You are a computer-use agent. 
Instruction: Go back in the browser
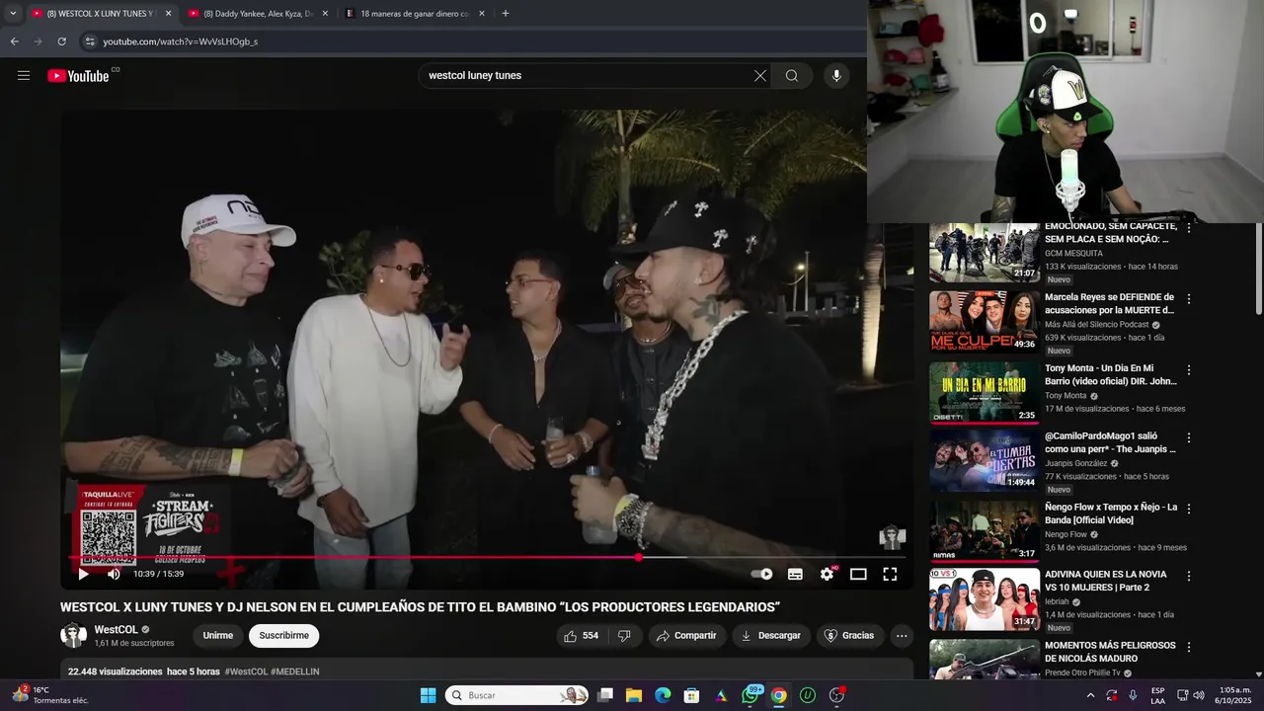coord(15,41)
